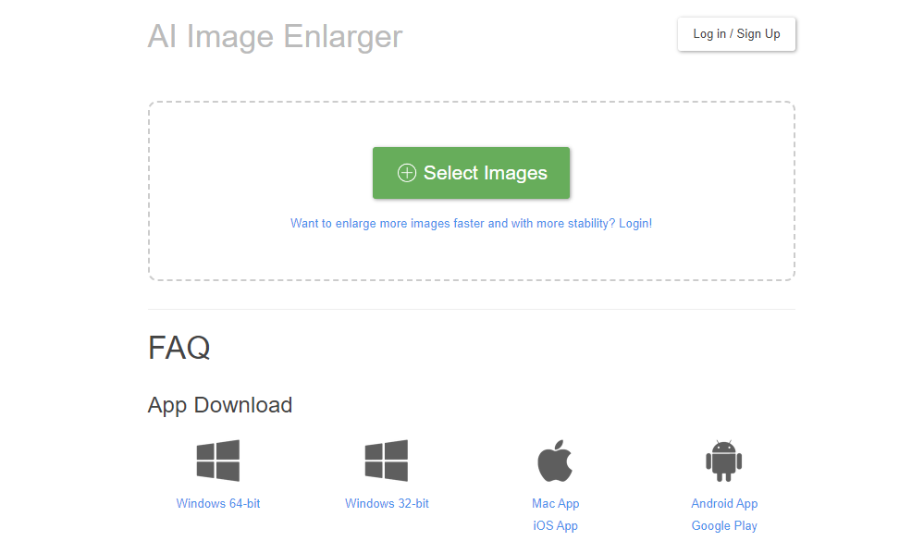Go to the Google Play link
Image resolution: width=924 pixels, height=541 pixels.
(724, 526)
